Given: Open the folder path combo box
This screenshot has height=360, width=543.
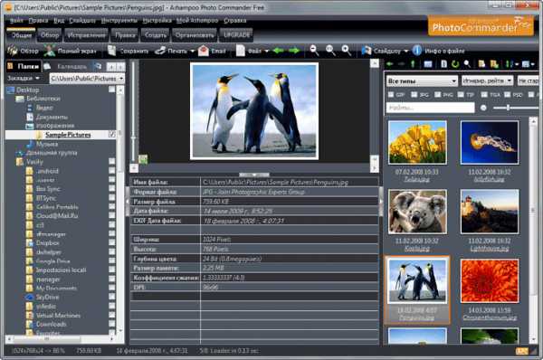Looking at the screenshot, I should click(x=87, y=79).
